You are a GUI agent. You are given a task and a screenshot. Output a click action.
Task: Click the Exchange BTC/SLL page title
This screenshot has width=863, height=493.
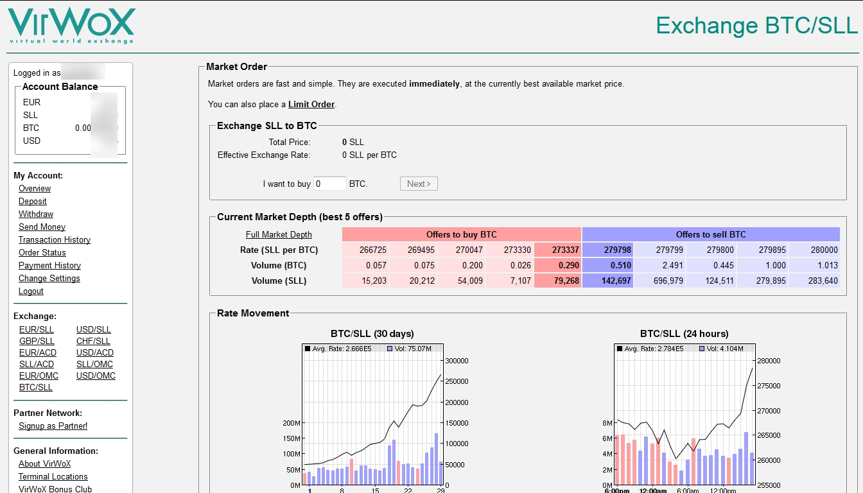coord(756,25)
